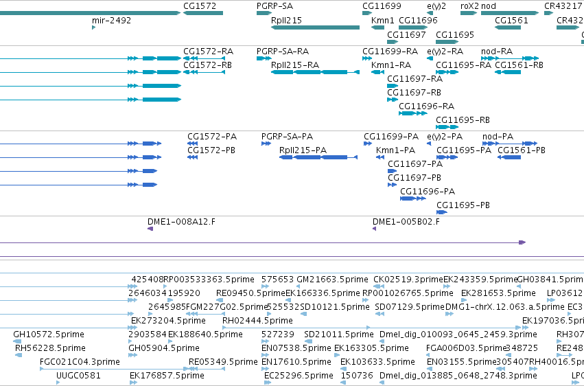
Task: Select the CG1561-PB protein label
Action: point(522,150)
